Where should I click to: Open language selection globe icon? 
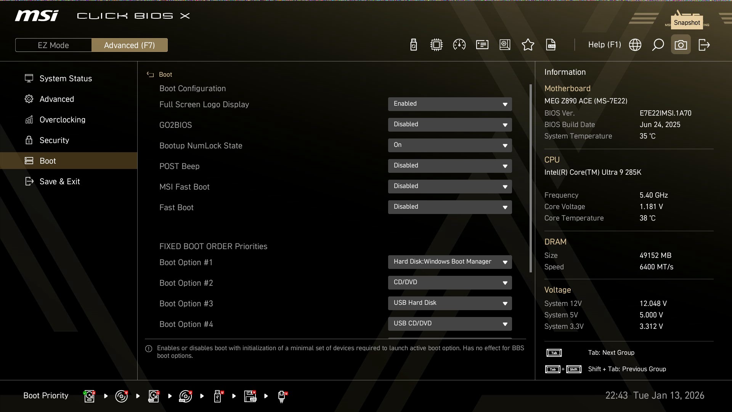click(x=635, y=45)
